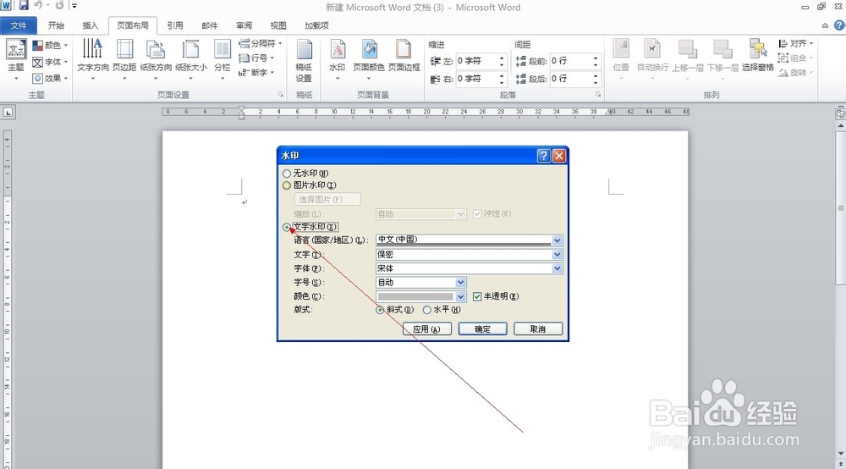Minimize the ribbon with caret icon
Screen dimensions: 846x469
point(825,25)
